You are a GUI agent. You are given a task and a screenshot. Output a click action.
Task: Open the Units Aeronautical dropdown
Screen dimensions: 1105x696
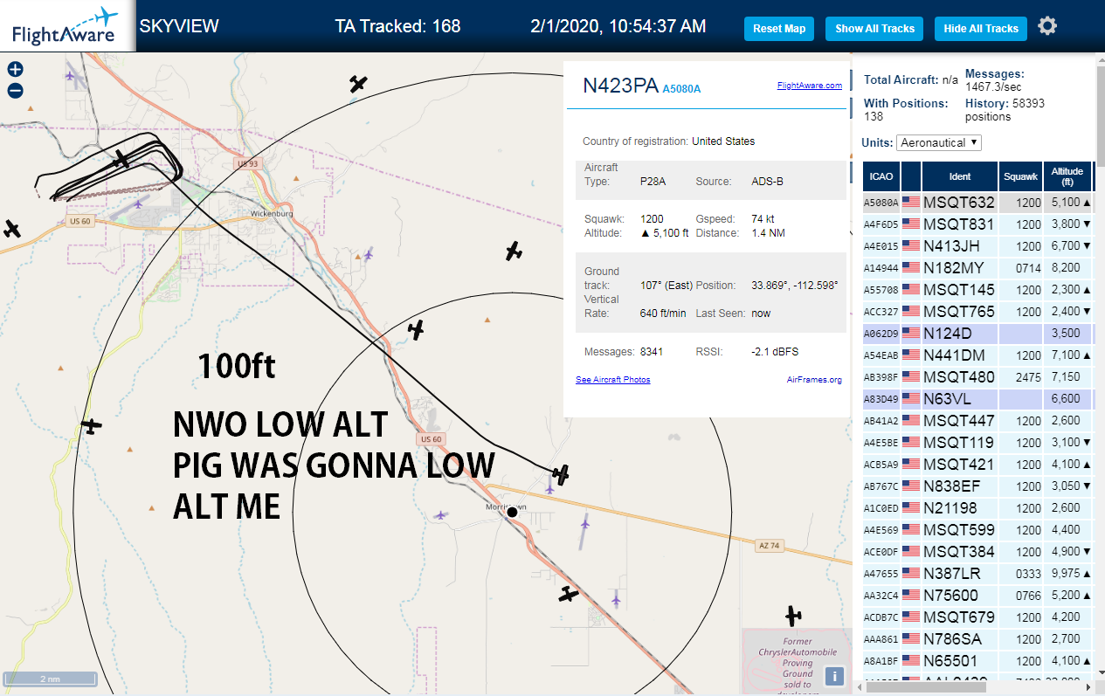tap(939, 142)
